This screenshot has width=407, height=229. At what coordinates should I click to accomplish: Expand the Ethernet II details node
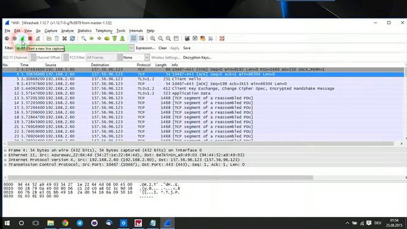[5, 155]
